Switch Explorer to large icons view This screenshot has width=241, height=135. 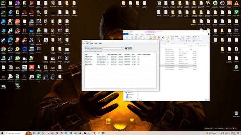pos(208,100)
